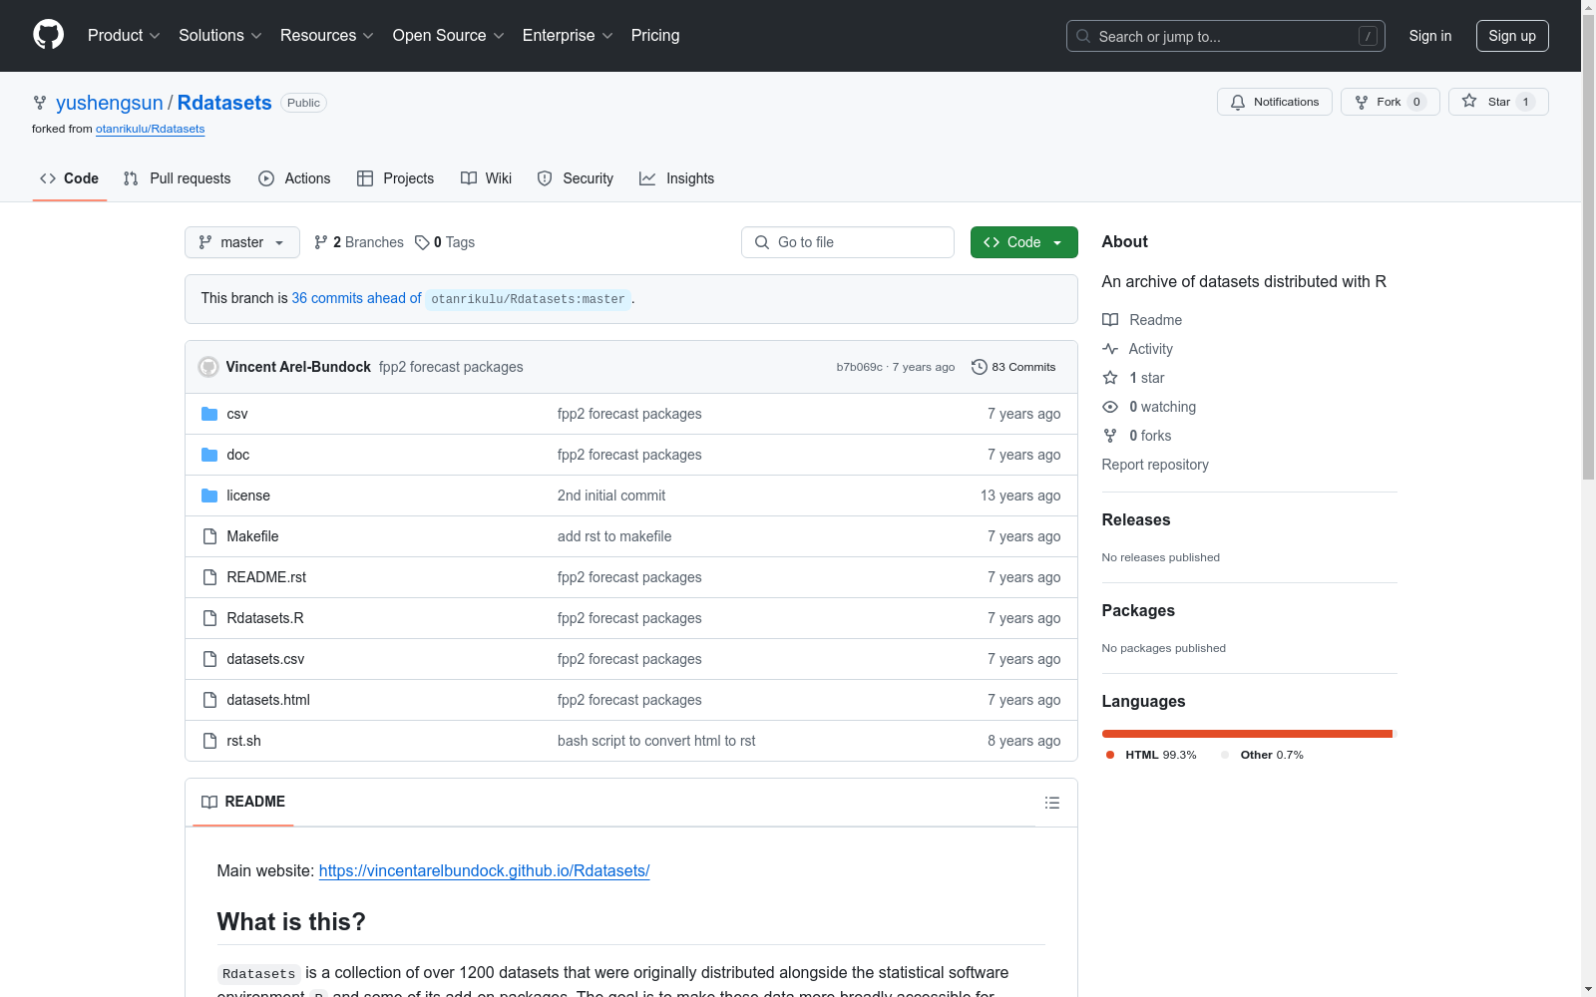Expand the Enterprise menu
Image resolution: width=1596 pixels, height=997 pixels.
tap(568, 35)
